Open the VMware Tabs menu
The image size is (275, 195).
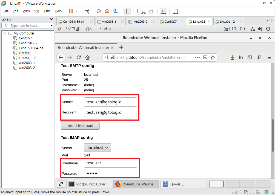click(x=47, y=11)
